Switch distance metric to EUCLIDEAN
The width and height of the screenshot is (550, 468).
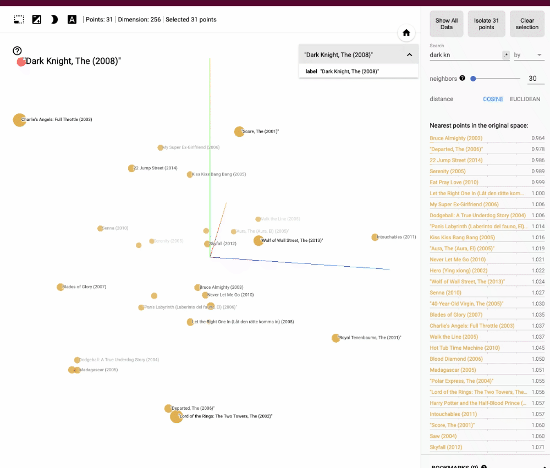[525, 100]
